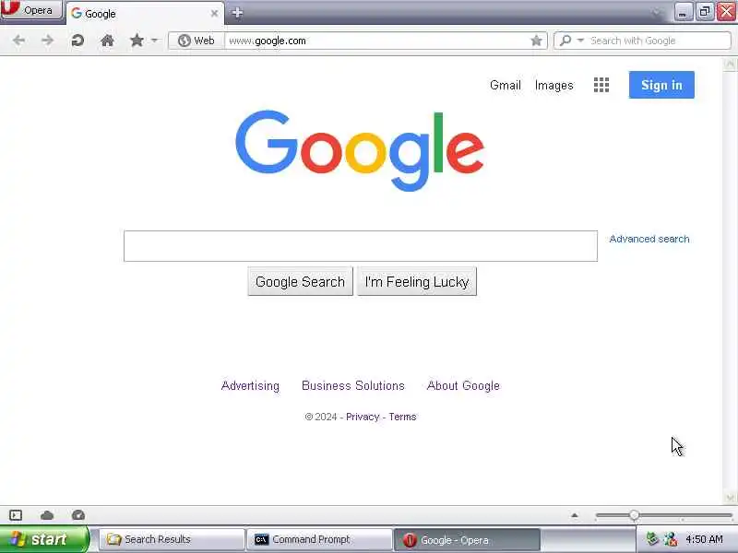Open the bookmarks star menu
The height and width of the screenshot is (553, 738).
coord(137,41)
